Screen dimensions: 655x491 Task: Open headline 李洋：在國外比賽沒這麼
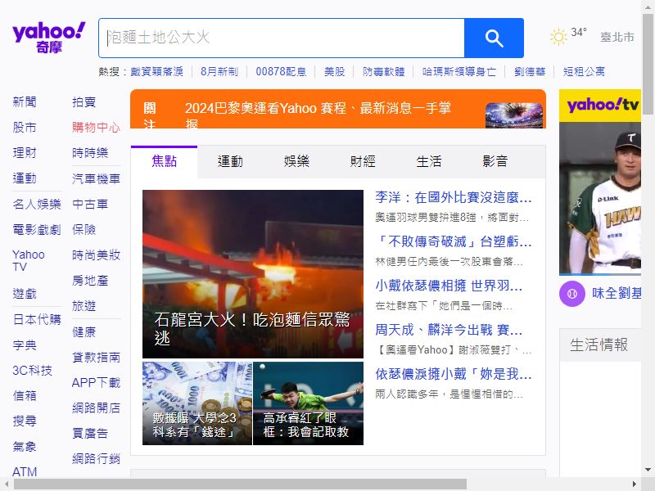(454, 197)
